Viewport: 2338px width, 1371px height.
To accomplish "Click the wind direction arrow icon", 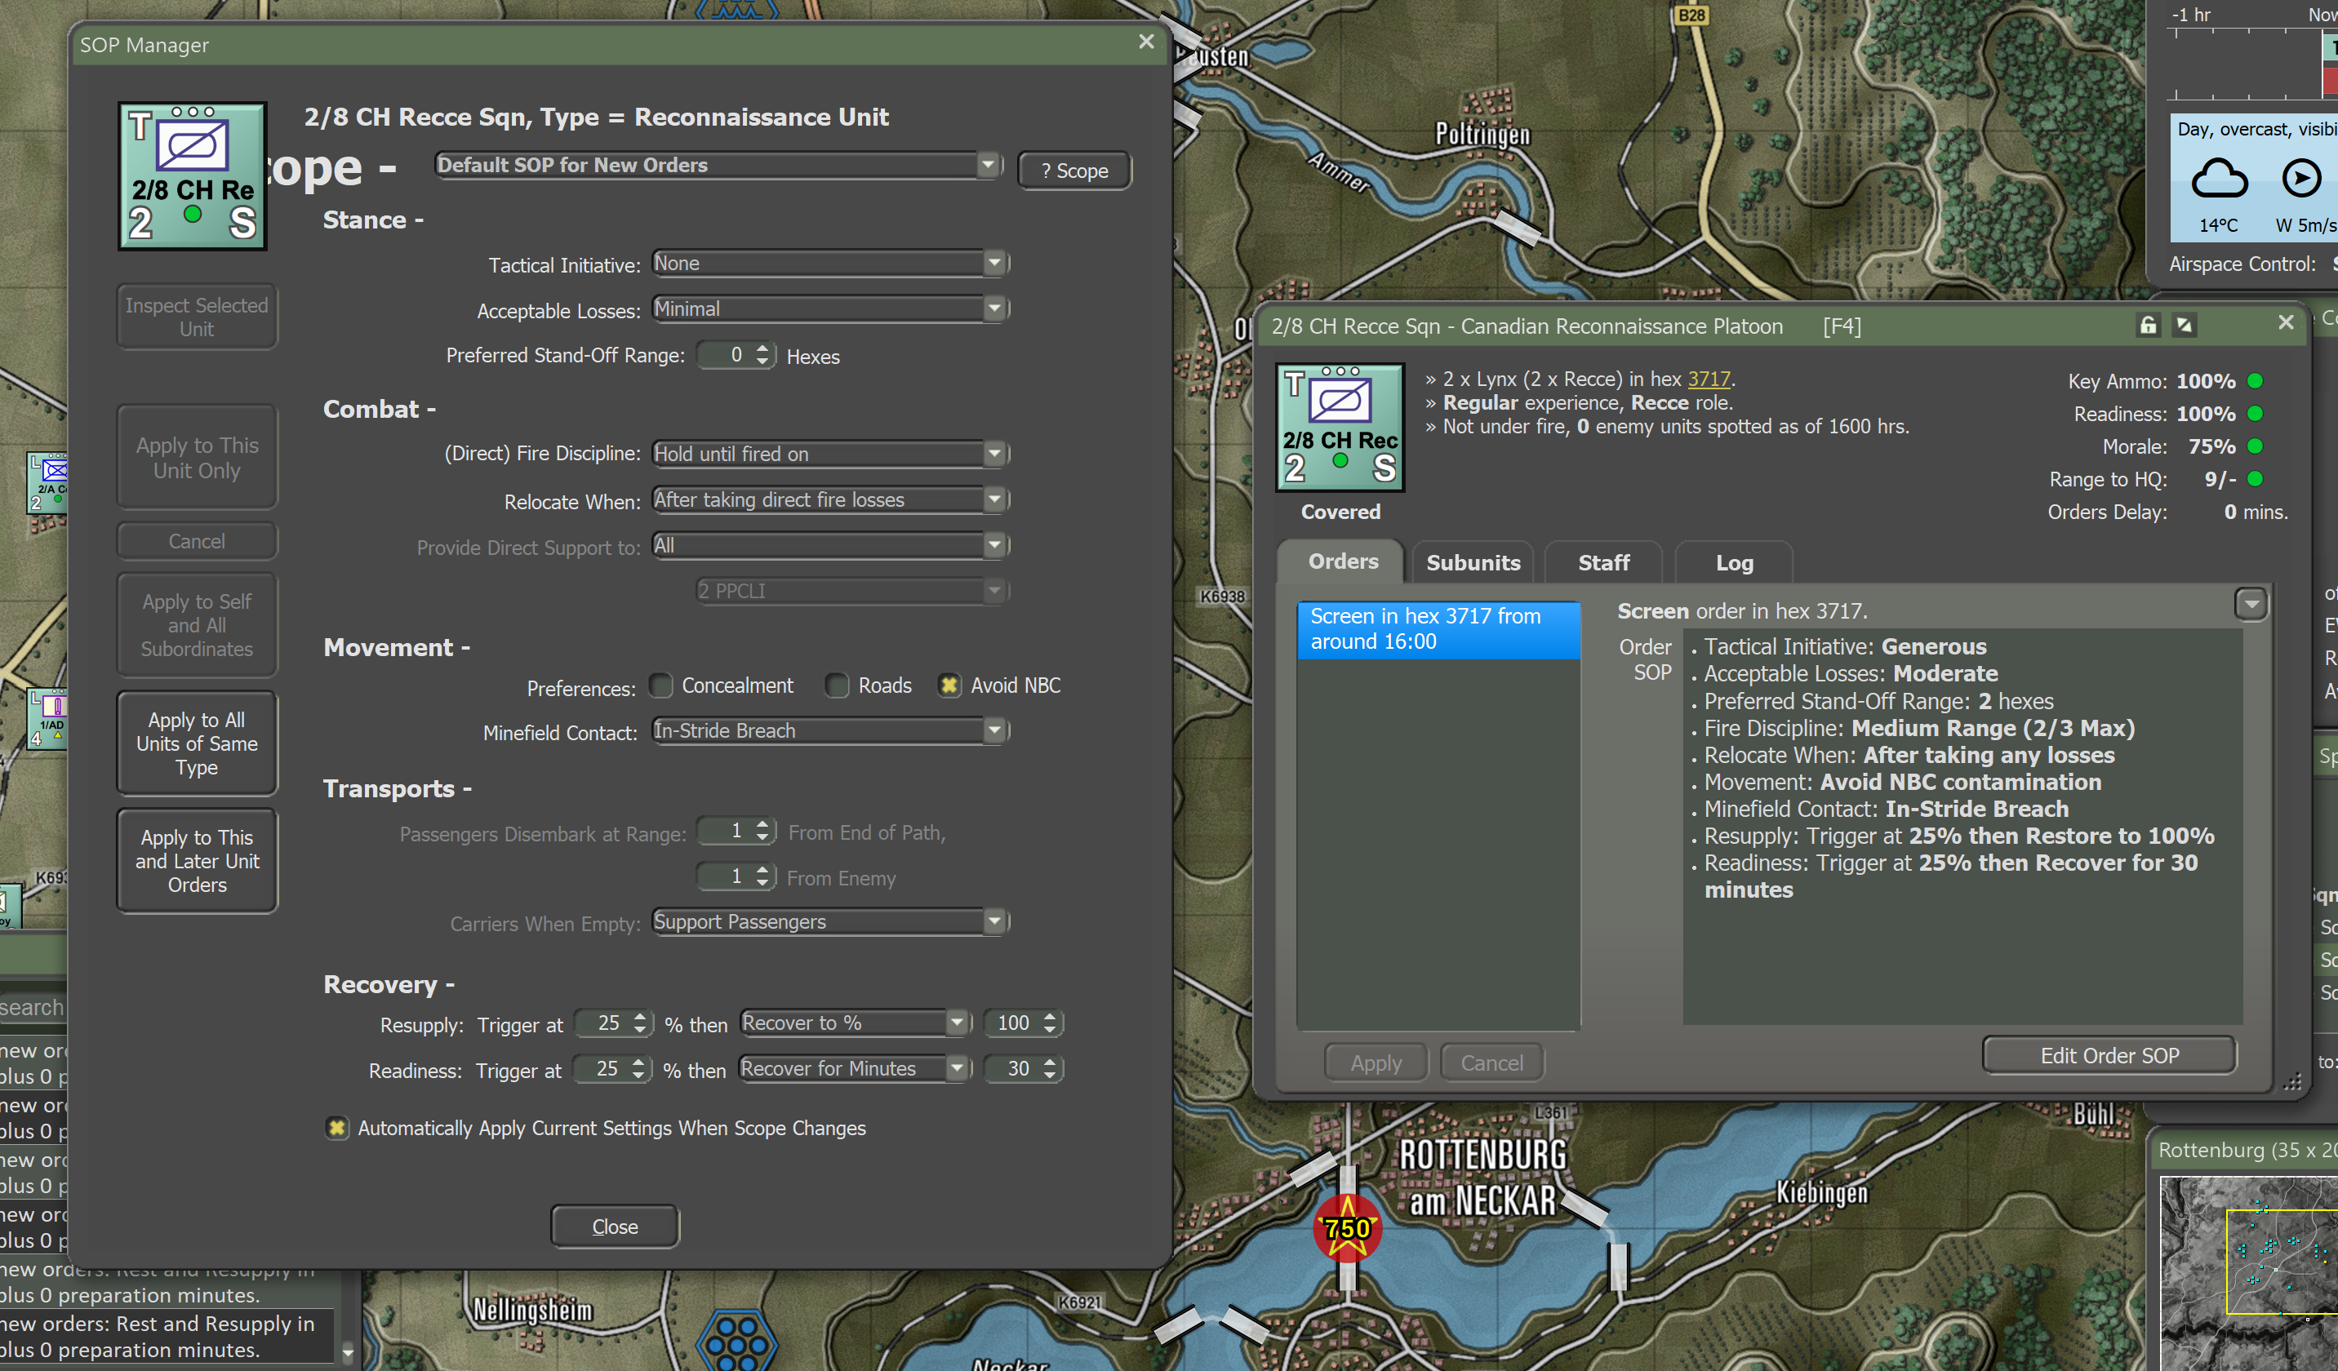I will point(2301,178).
